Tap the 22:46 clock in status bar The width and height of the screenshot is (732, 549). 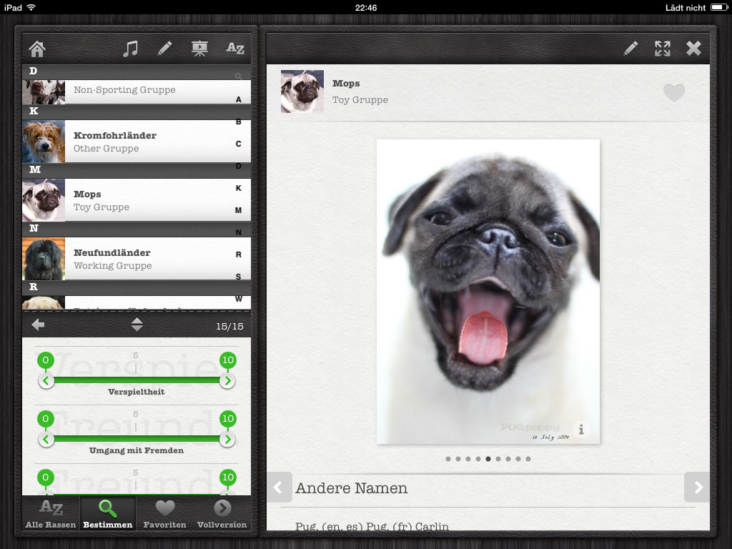coord(366,7)
